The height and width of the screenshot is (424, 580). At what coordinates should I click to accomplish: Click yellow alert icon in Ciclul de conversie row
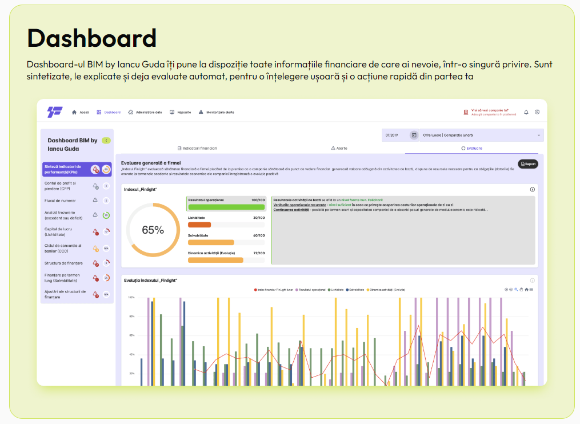click(x=95, y=248)
